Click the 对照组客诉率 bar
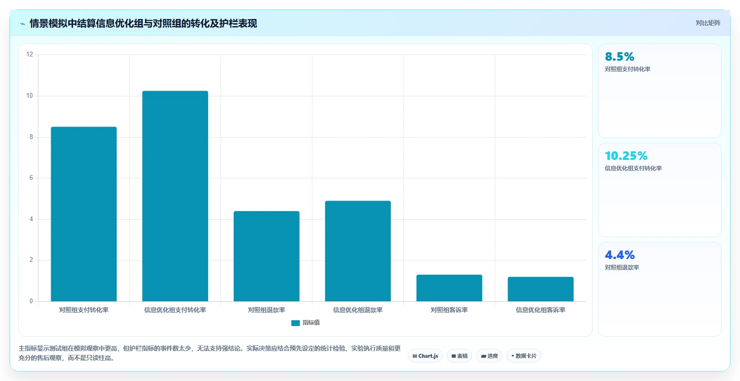Image resolution: width=740 pixels, height=381 pixels. pos(449,288)
